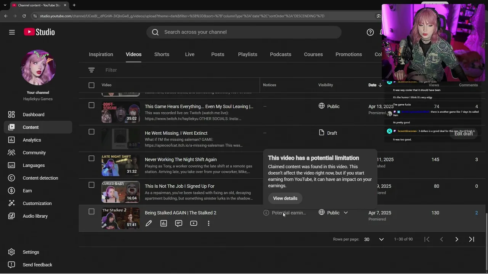Go back in the browser
This screenshot has height=274, width=488.
[x=6, y=16]
